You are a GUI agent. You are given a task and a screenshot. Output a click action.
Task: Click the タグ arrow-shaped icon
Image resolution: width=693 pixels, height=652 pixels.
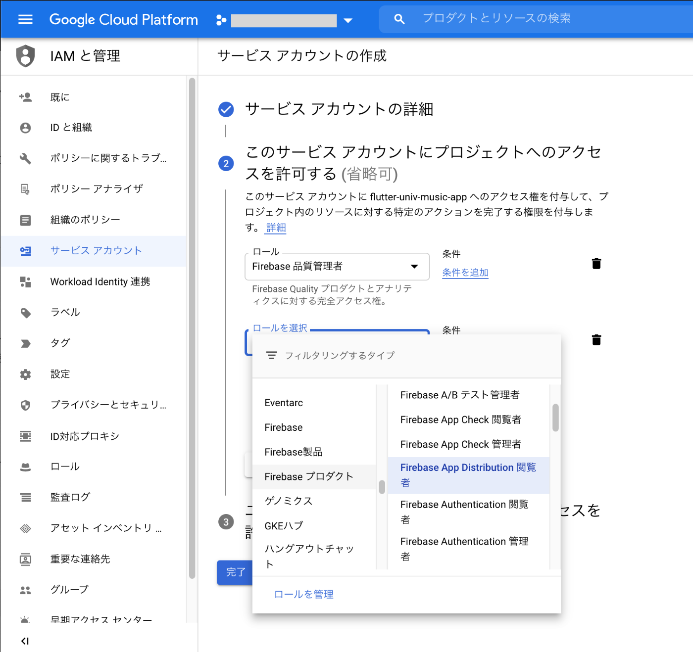pos(25,343)
